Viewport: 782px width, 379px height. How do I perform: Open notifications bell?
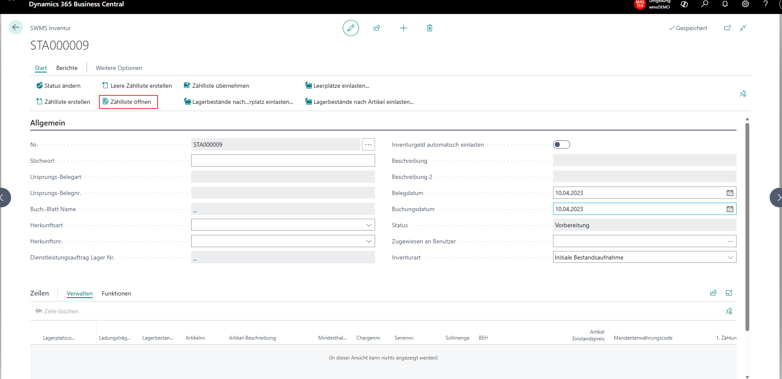click(x=725, y=4)
